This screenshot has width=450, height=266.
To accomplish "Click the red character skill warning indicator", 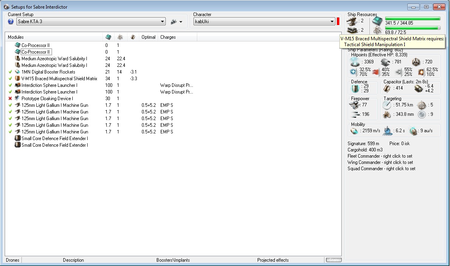I will (x=338, y=22).
